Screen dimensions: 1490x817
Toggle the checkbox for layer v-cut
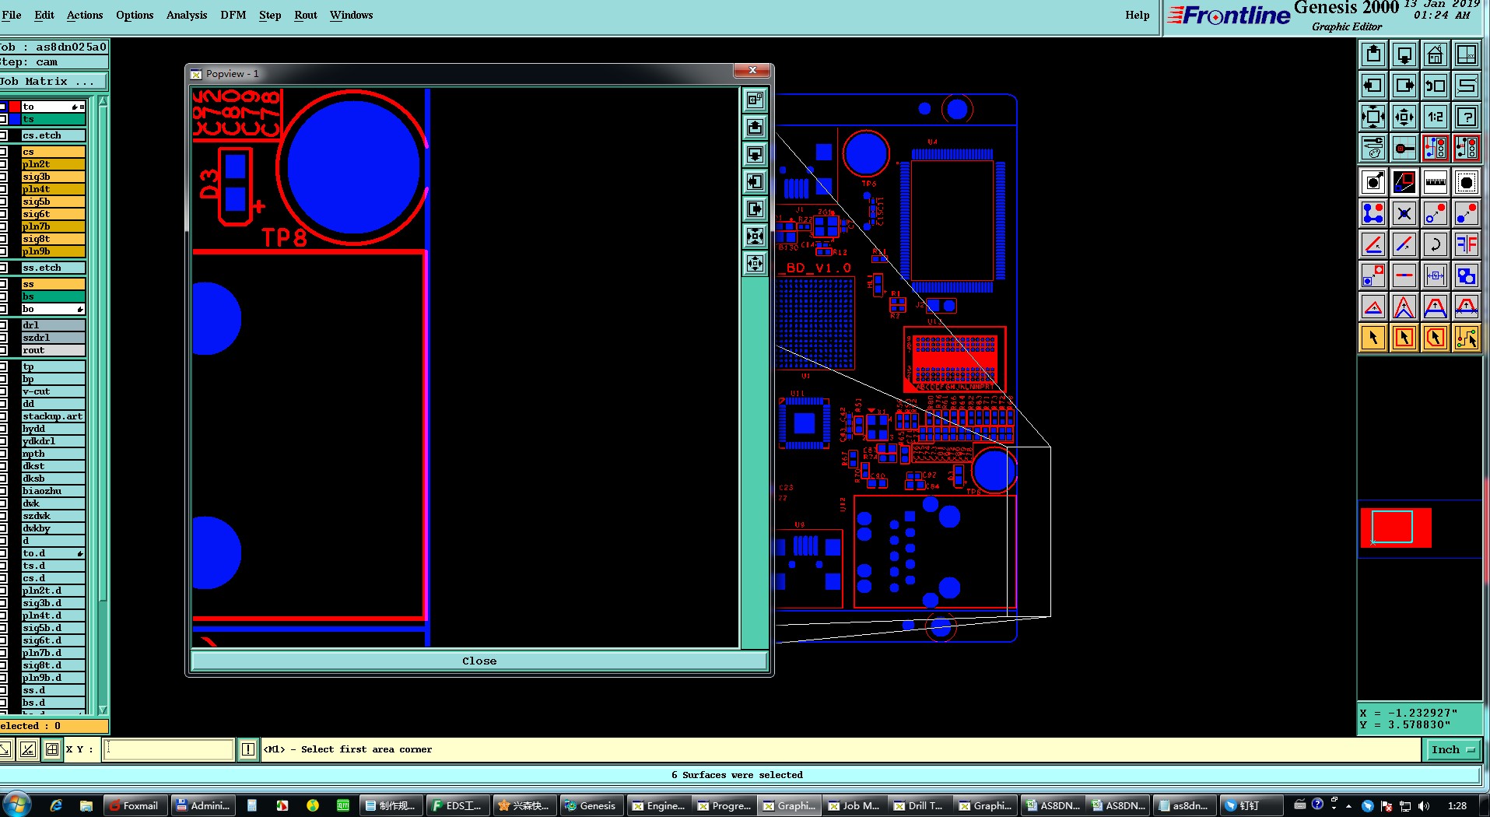[x=3, y=391]
